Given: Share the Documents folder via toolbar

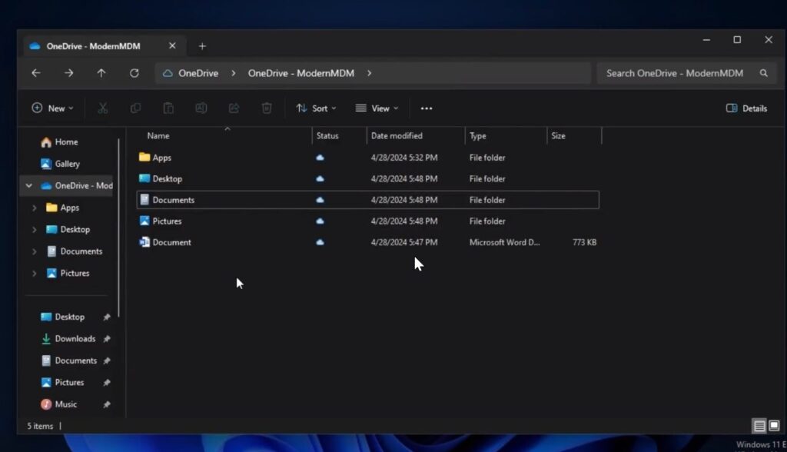Looking at the screenshot, I should click(234, 108).
